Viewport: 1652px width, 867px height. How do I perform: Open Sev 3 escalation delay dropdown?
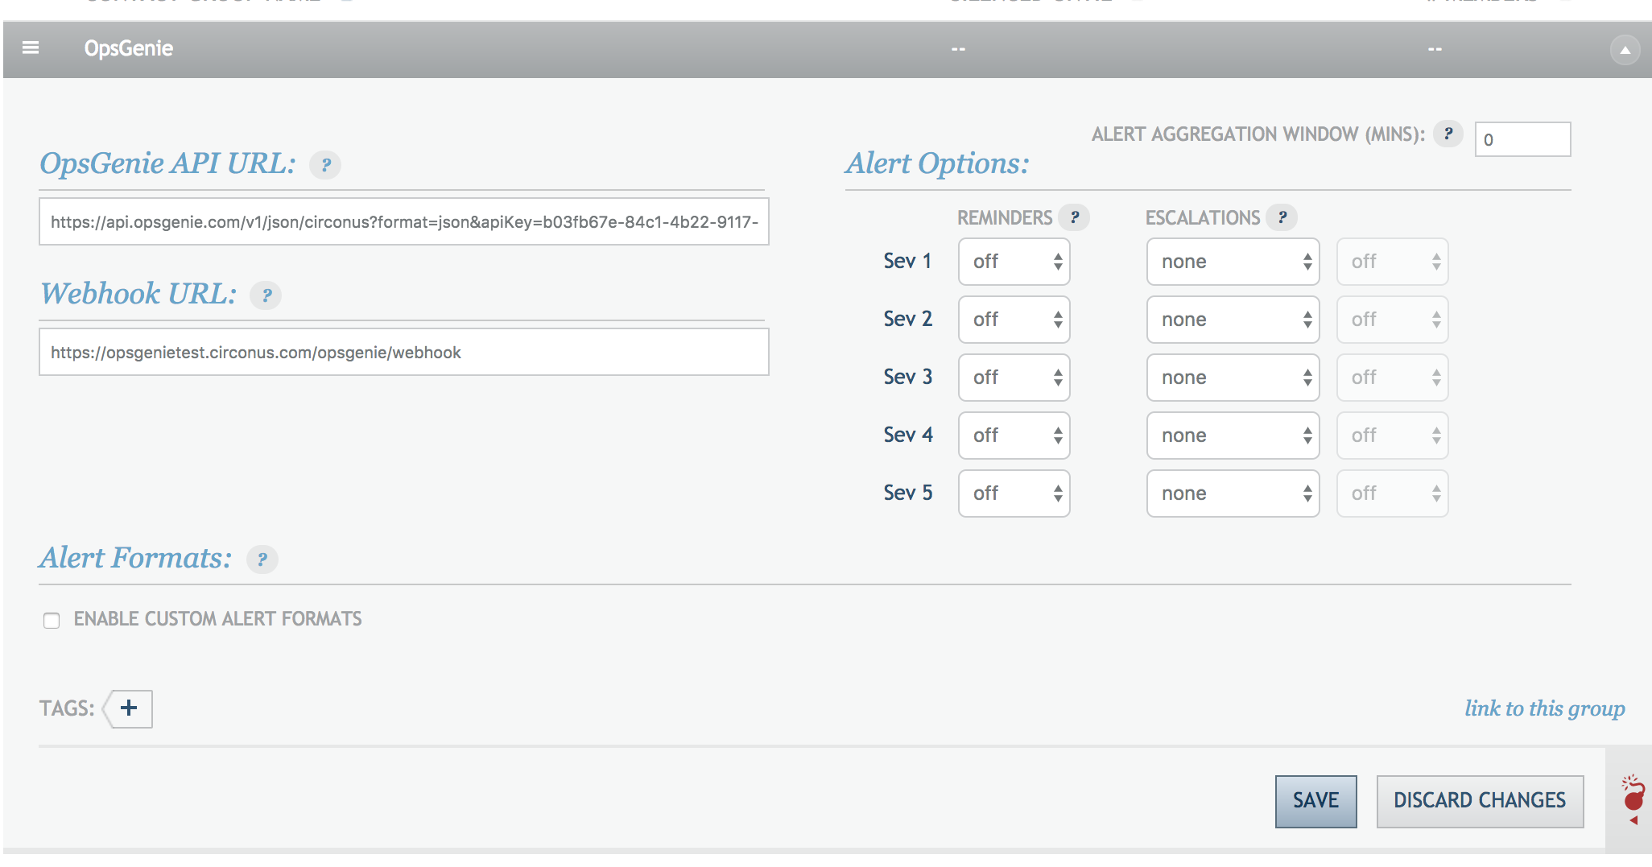pos(1392,378)
